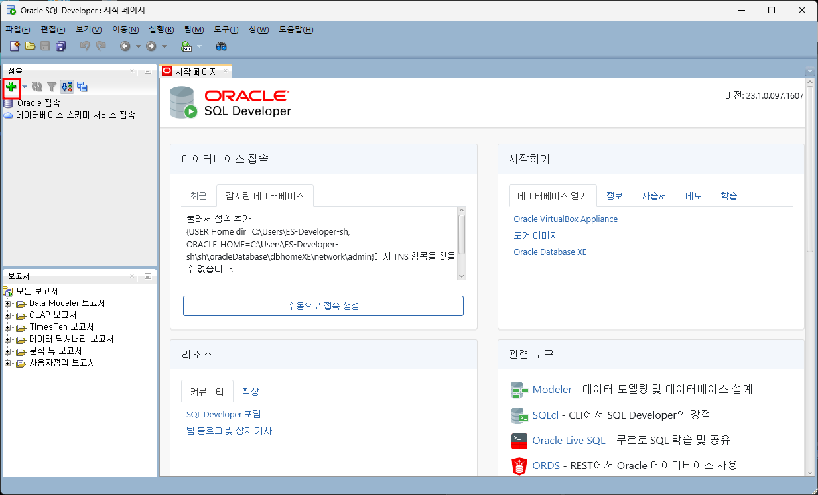This screenshot has width=818, height=495.
Task: Open the Forward history dropdown arrow
Action: (x=165, y=46)
